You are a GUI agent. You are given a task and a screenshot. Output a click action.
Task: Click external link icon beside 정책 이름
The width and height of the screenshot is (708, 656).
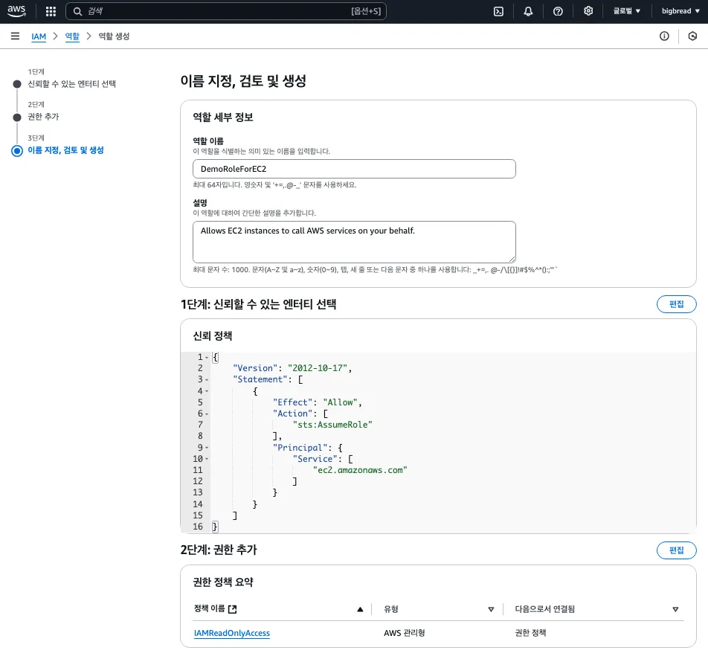point(233,609)
